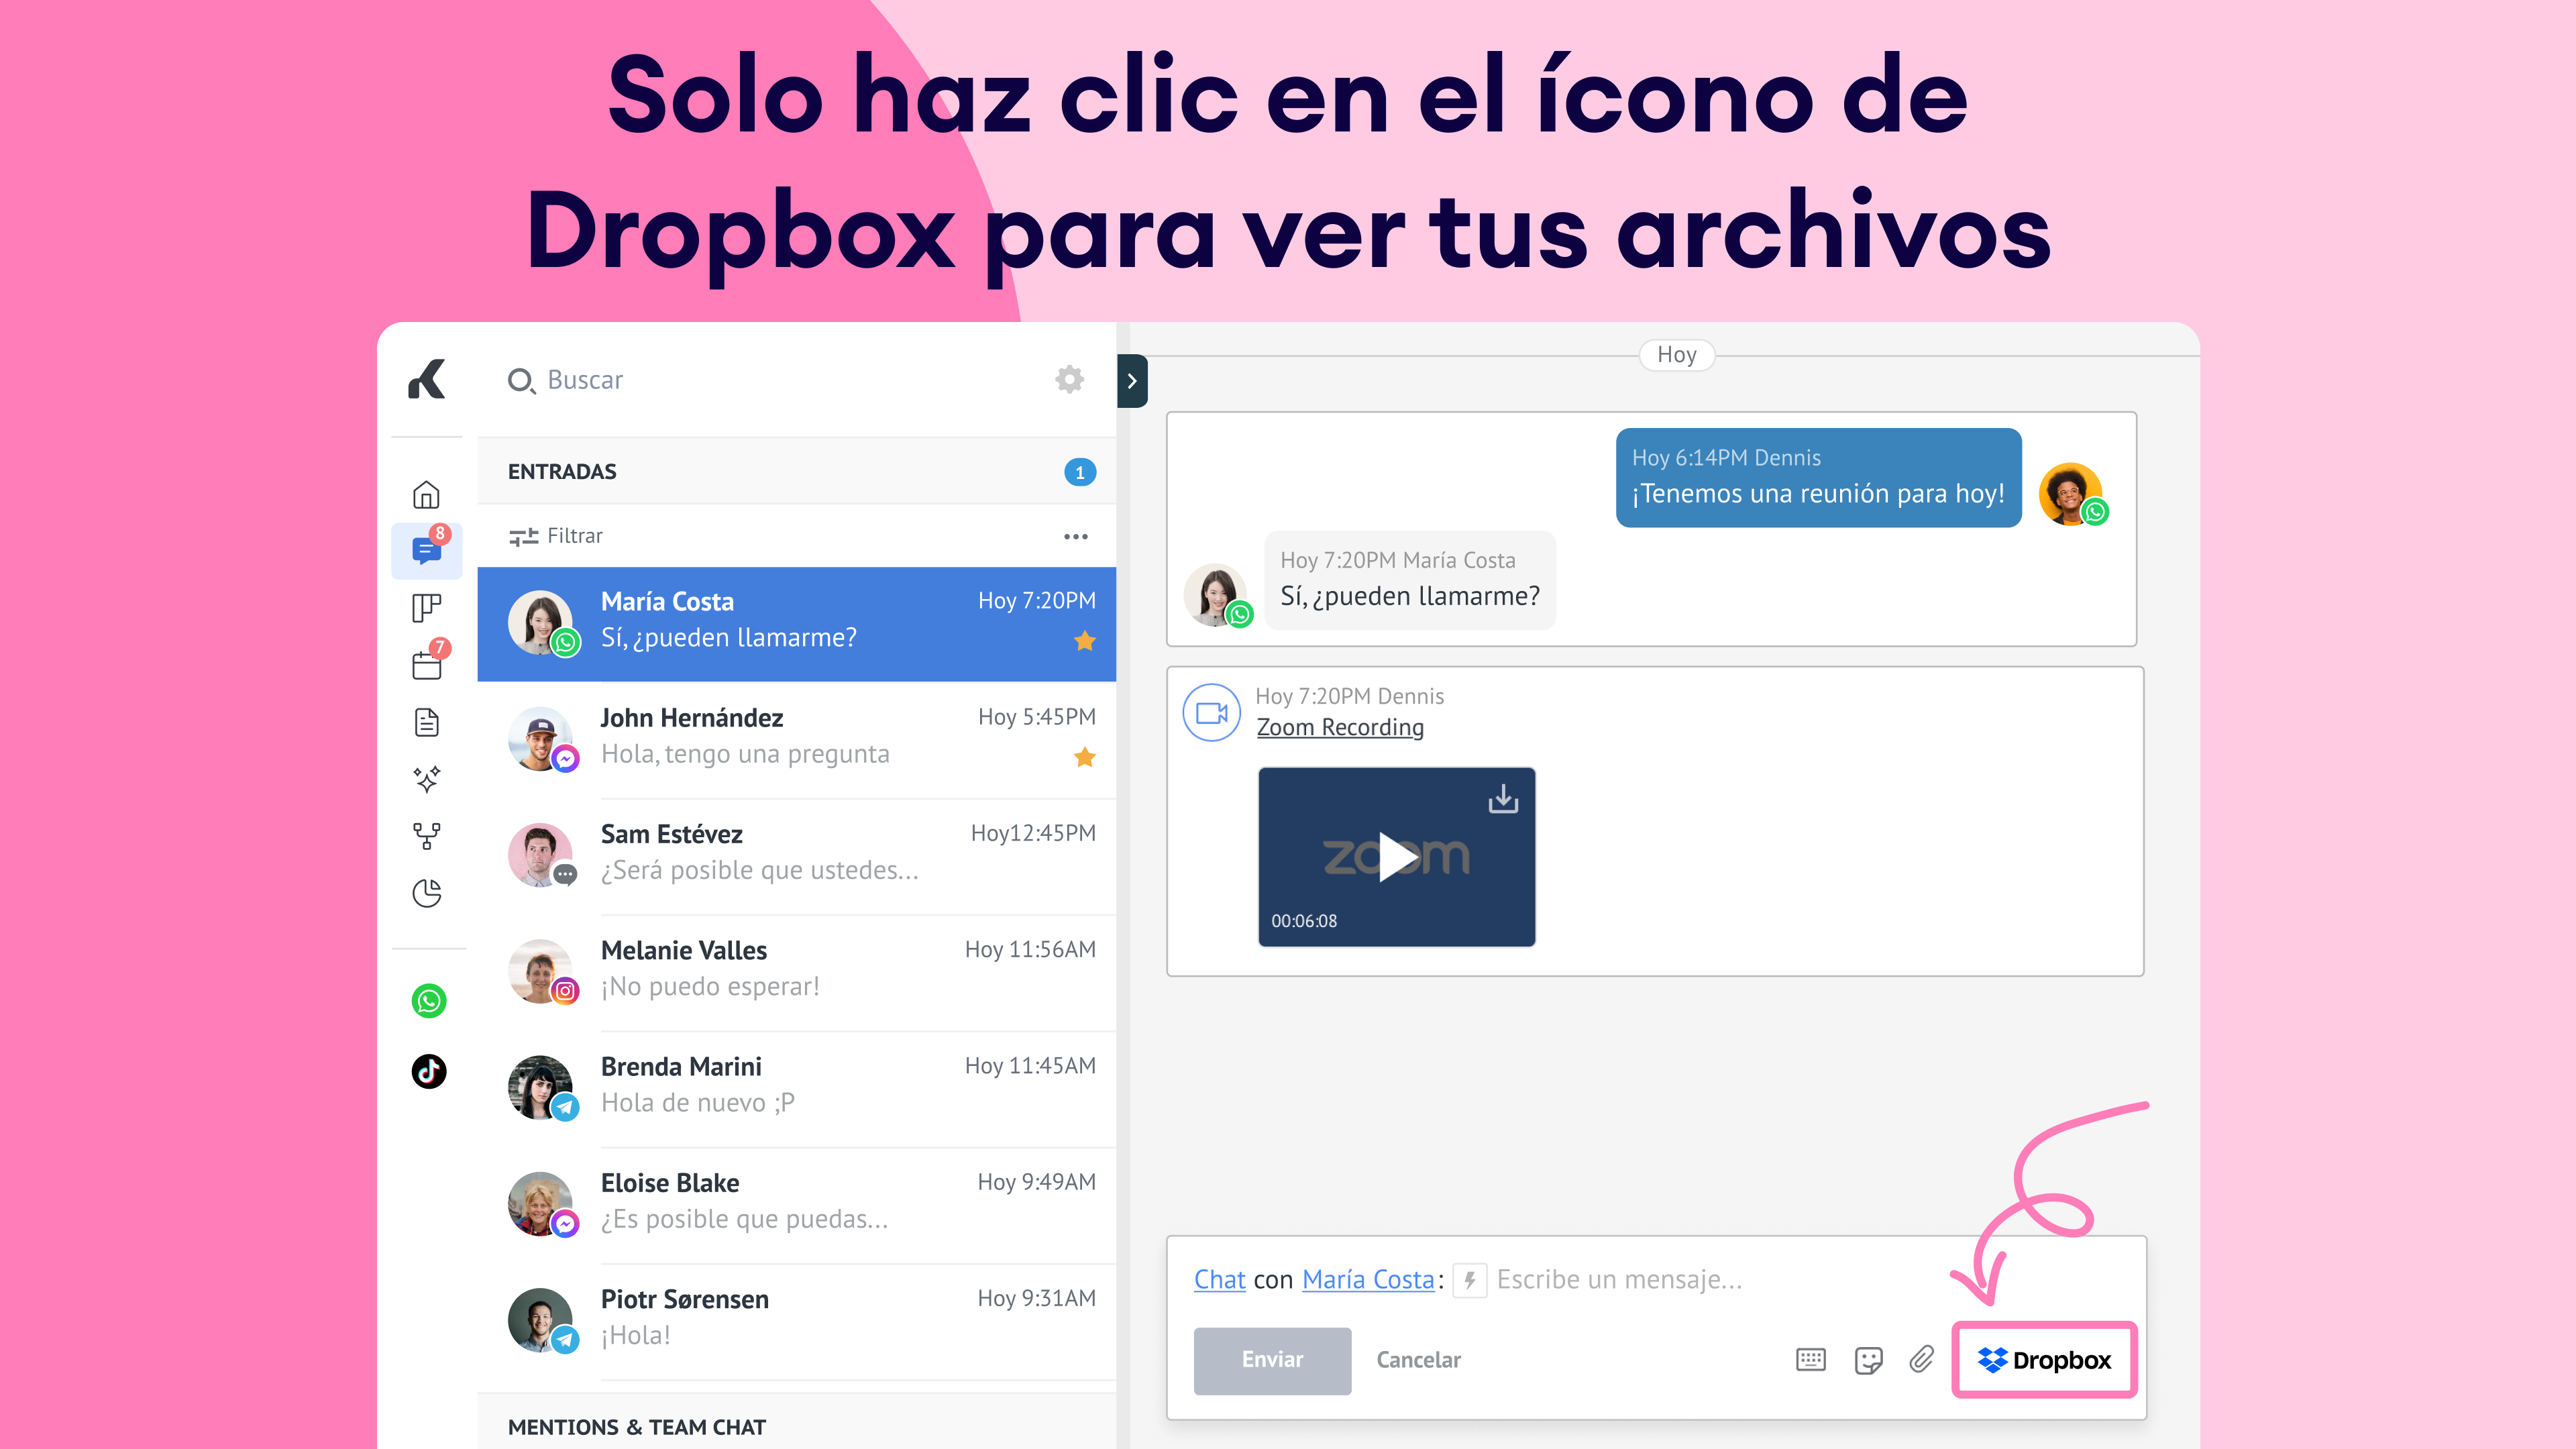Image resolution: width=2576 pixels, height=1449 pixels.
Task: Select the ENTRADAS section header
Action: (562, 472)
